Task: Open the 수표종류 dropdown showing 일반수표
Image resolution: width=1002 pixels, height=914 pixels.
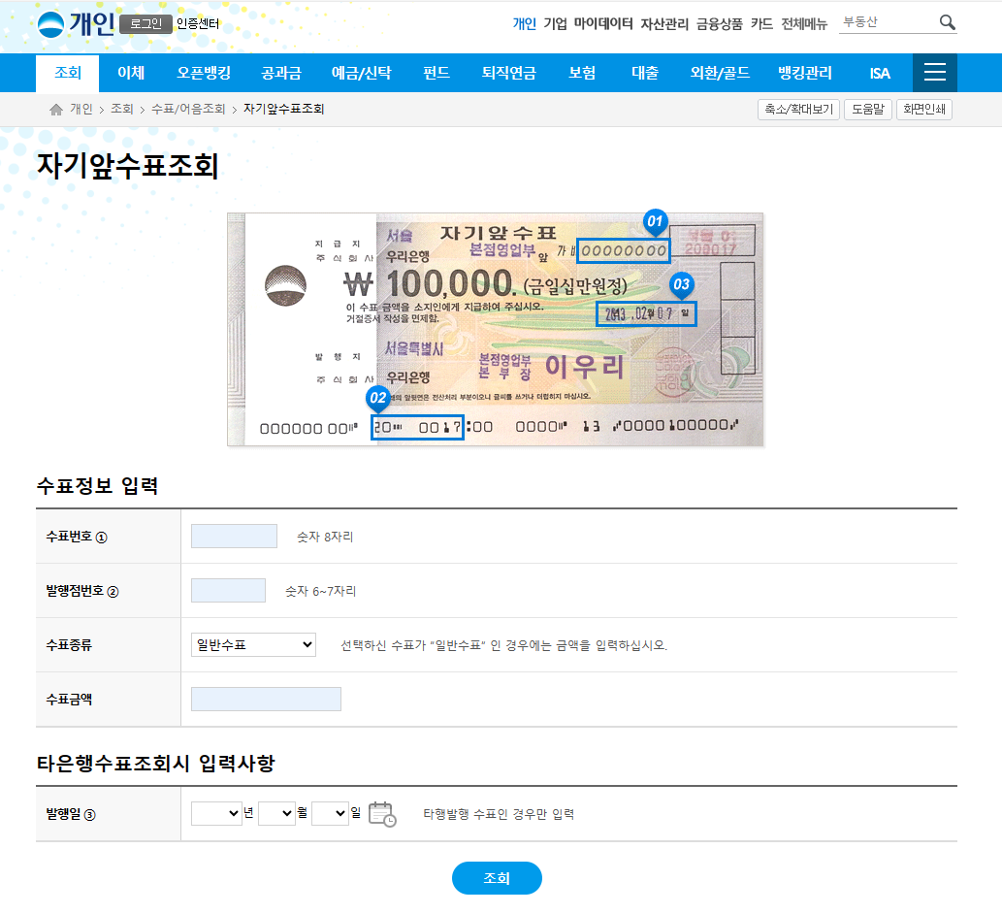Action: tap(252, 643)
